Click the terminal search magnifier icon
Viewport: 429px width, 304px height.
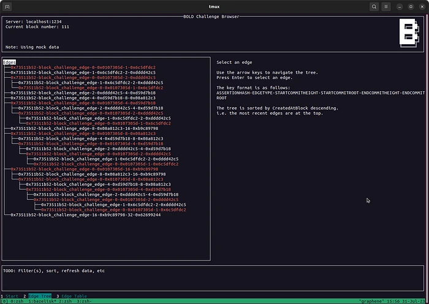point(374,7)
